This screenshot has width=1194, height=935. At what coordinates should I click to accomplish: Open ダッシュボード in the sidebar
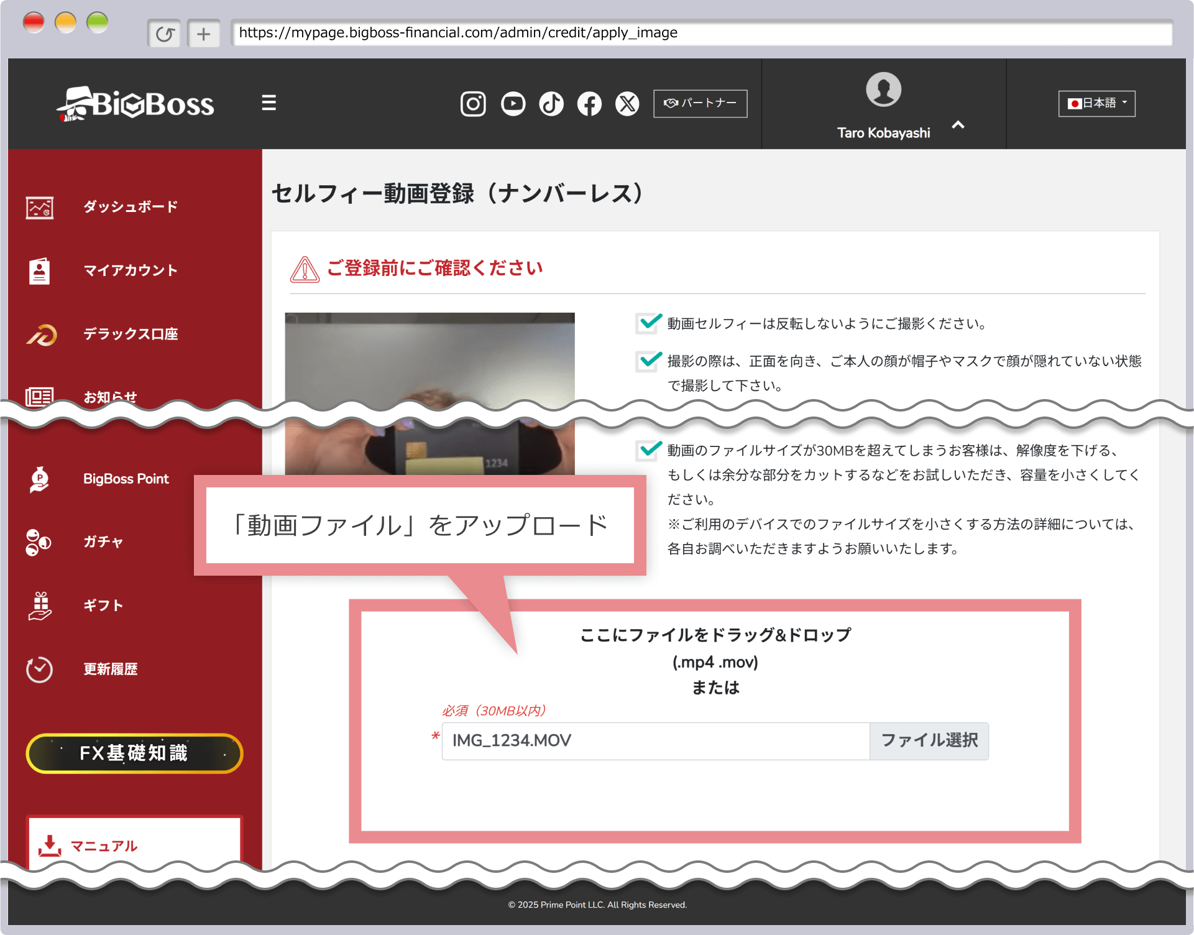tap(131, 207)
